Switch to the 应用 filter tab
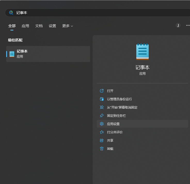The height and width of the screenshot is (184, 190). pyautogui.click(x=25, y=26)
